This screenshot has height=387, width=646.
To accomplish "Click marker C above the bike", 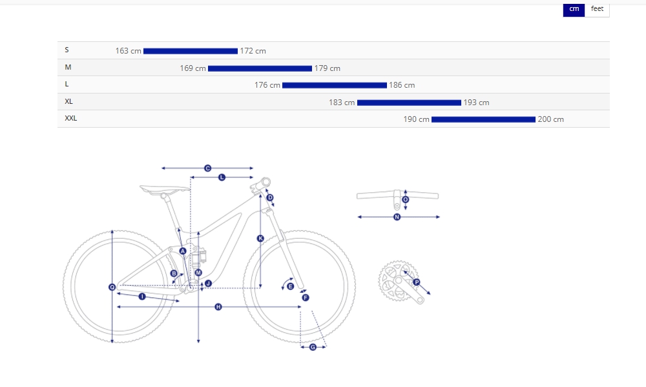I will click(x=207, y=168).
